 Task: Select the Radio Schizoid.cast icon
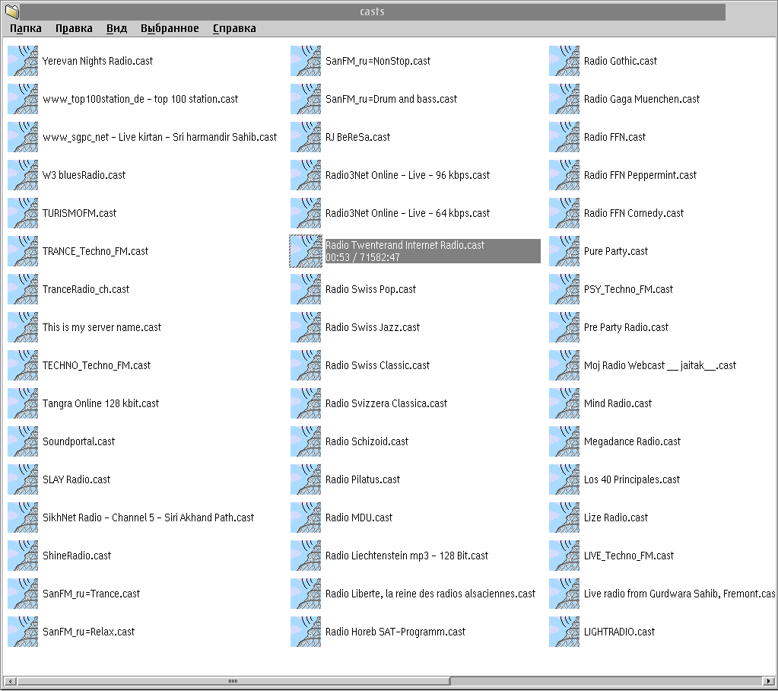[306, 441]
